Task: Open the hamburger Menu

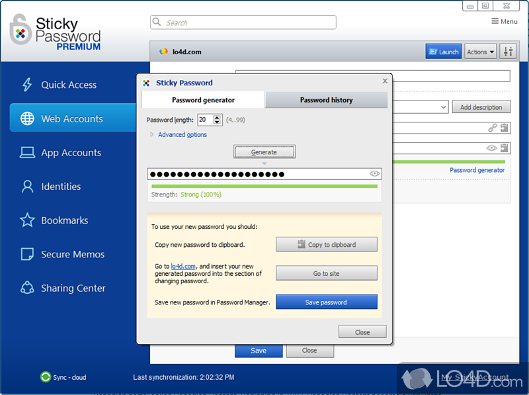Action: pos(505,21)
